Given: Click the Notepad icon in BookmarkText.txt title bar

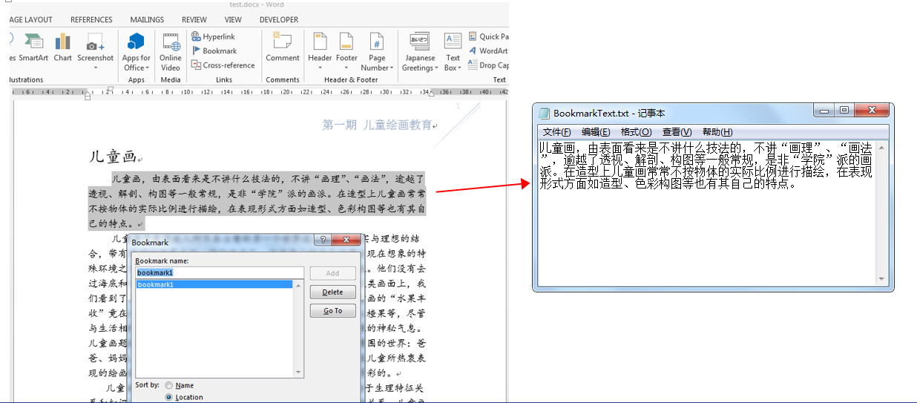Looking at the screenshot, I should point(545,113).
